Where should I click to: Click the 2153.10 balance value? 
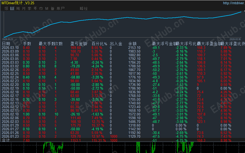(x=134, y=48)
